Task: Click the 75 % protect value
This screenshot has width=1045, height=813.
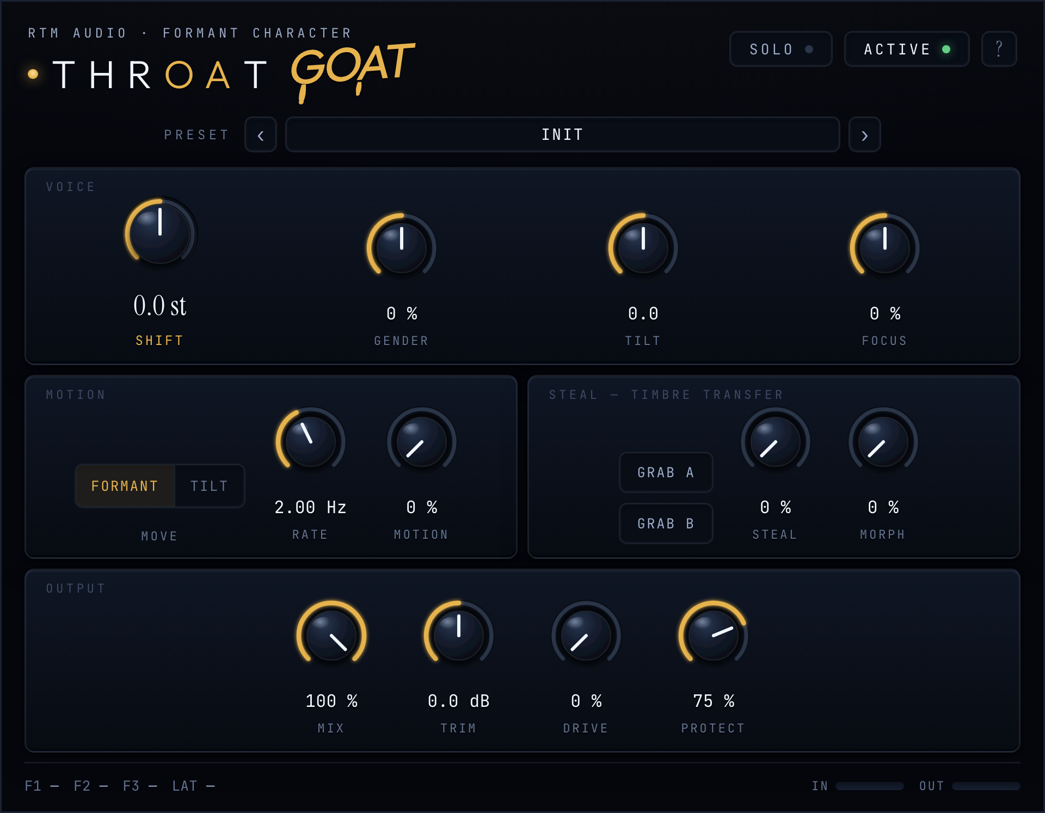Action: pos(713,701)
